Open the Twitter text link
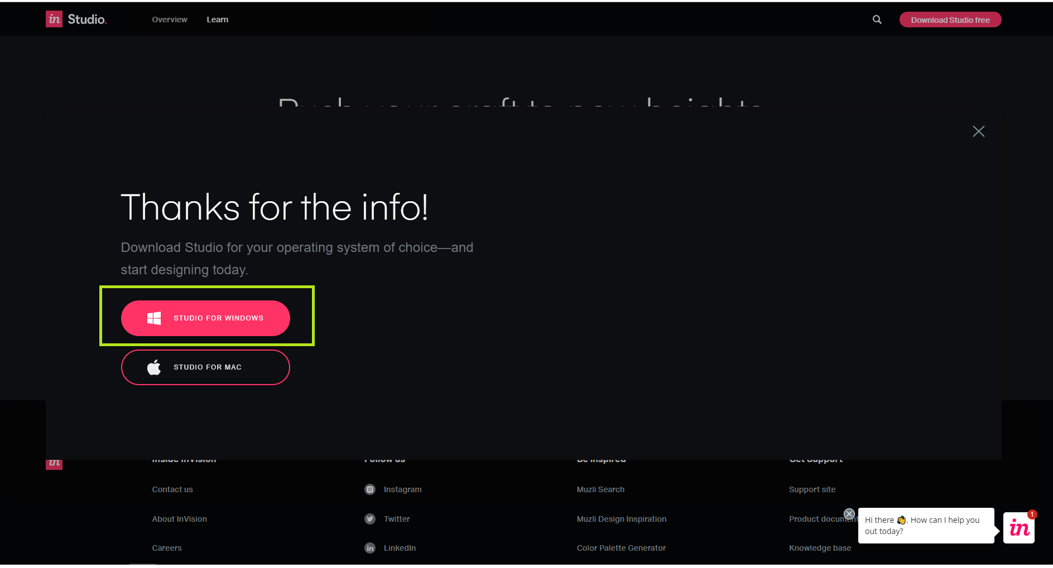Screen dimensions: 1053x568 click(x=397, y=519)
